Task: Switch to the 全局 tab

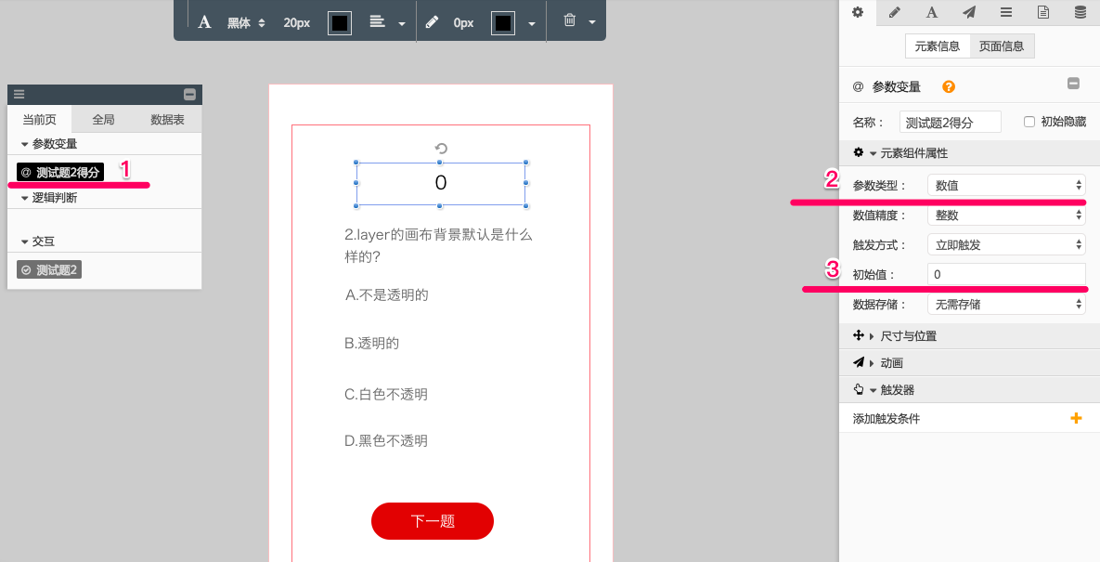Action: pyautogui.click(x=103, y=120)
